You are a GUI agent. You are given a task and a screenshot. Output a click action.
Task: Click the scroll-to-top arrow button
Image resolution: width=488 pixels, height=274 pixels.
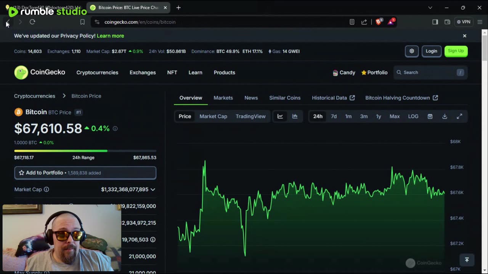[467, 260]
